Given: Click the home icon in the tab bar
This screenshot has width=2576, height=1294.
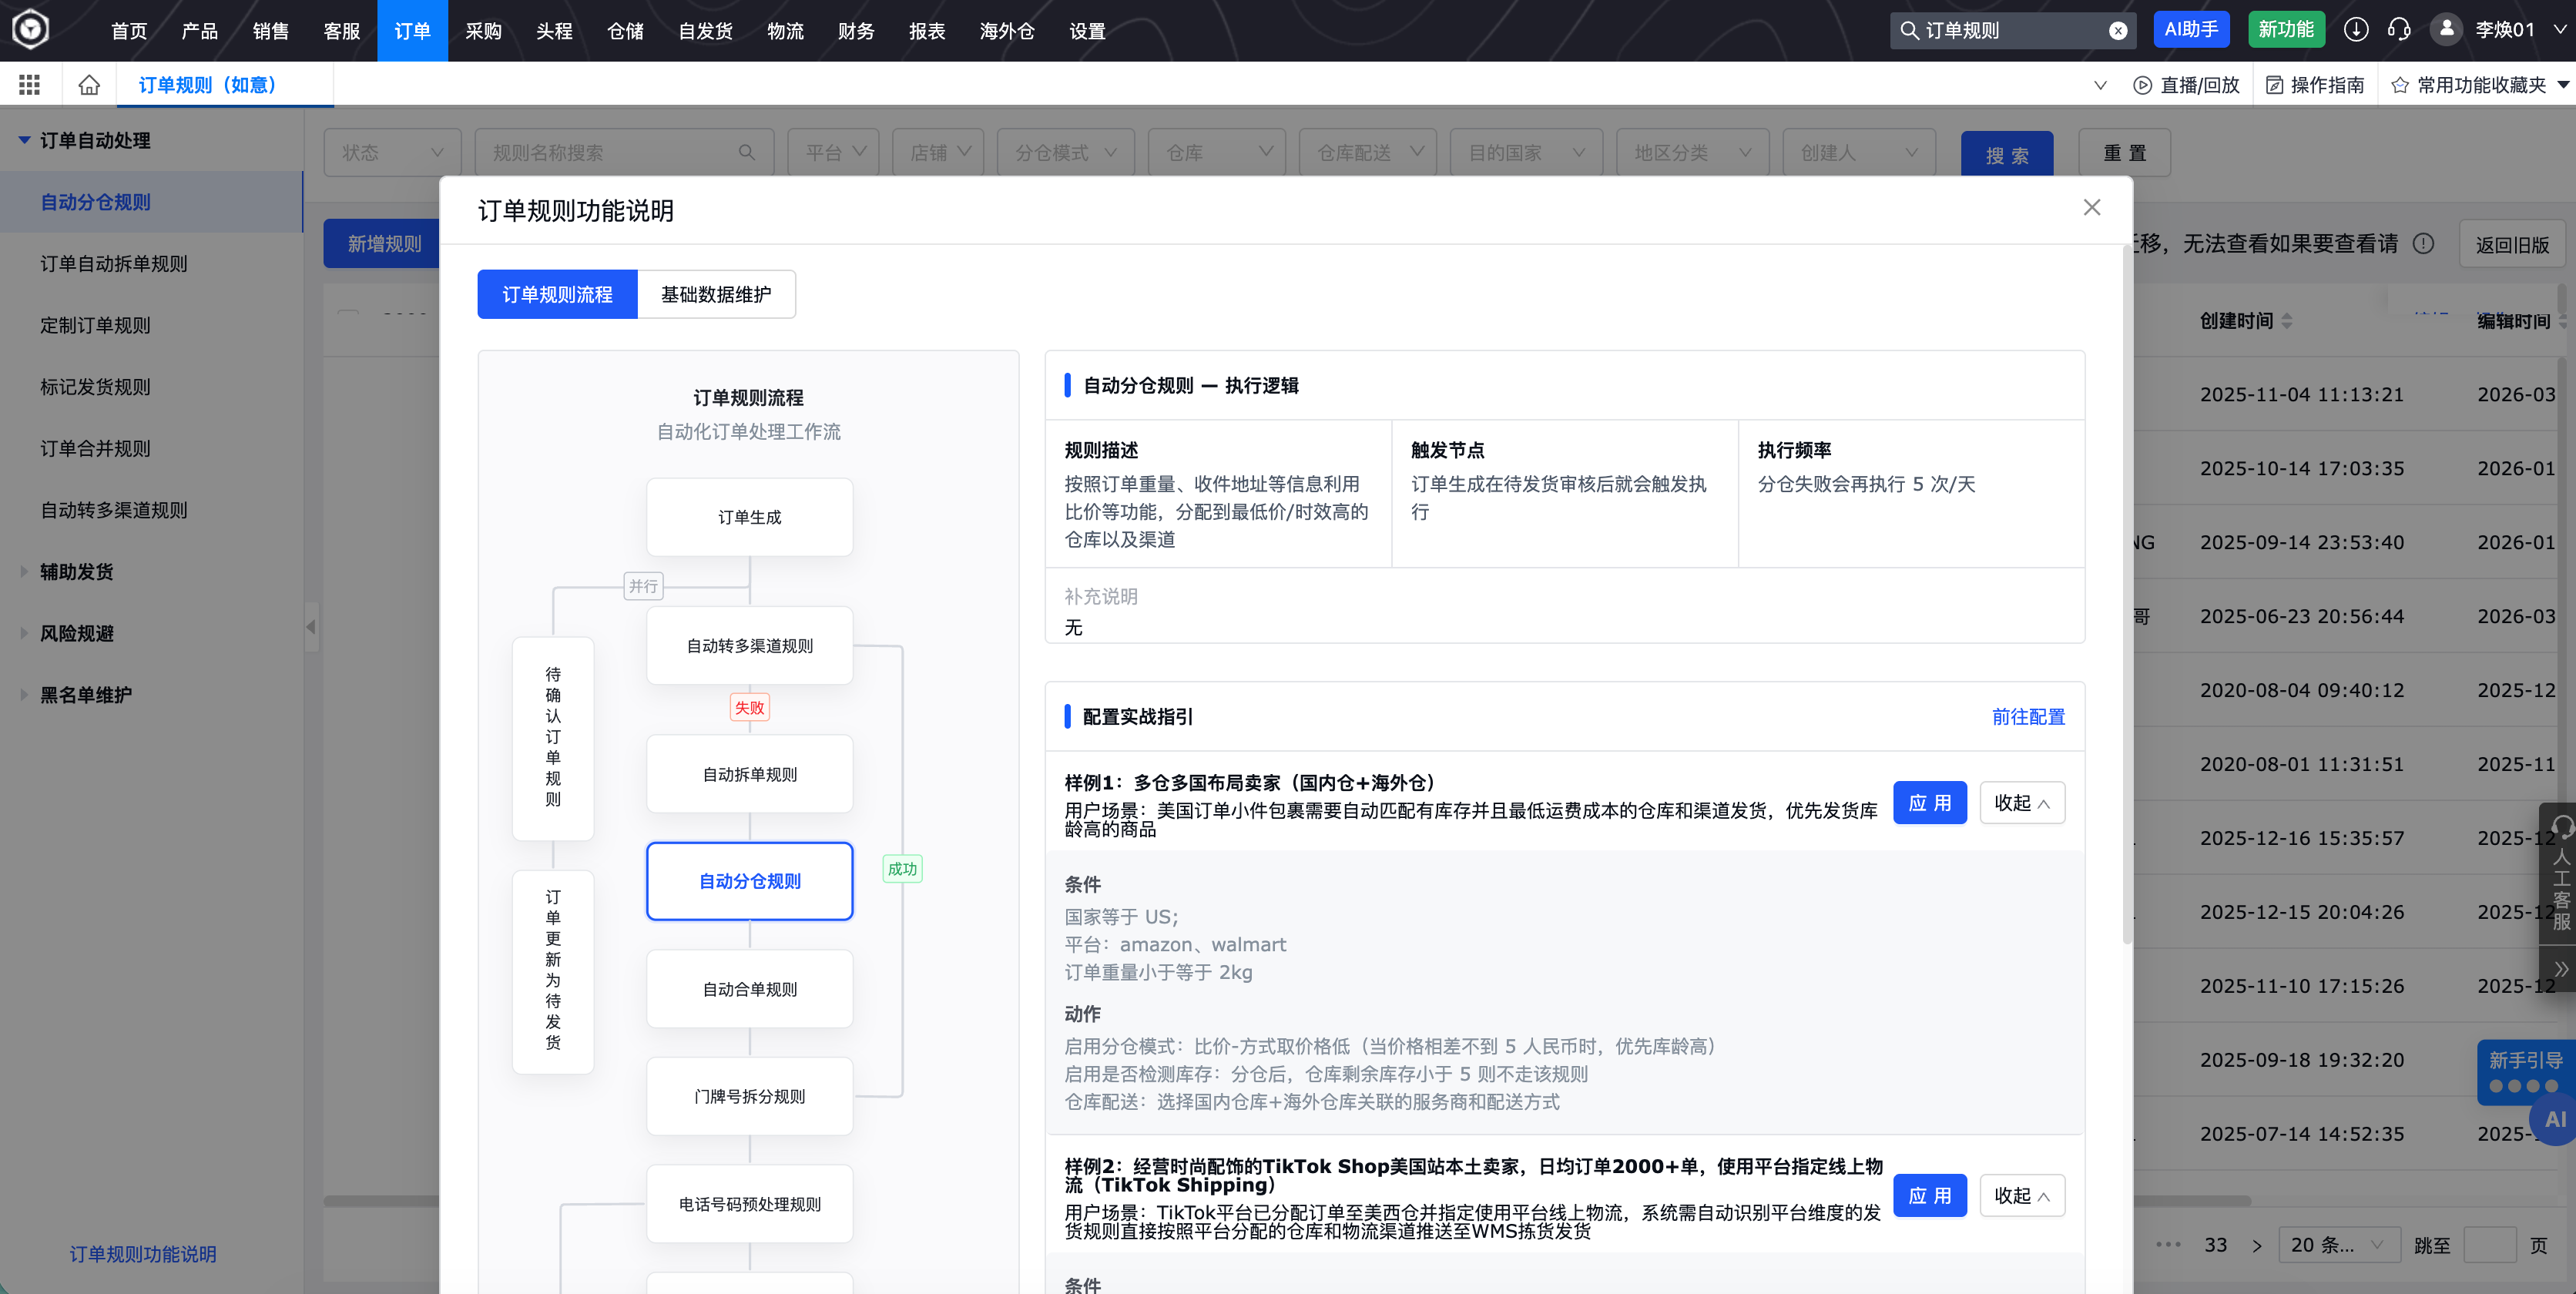Looking at the screenshot, I should tap(89, 84).
